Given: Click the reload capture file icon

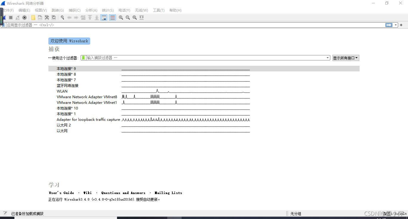Looking at the screenshot, I should (x=54, y=18).
